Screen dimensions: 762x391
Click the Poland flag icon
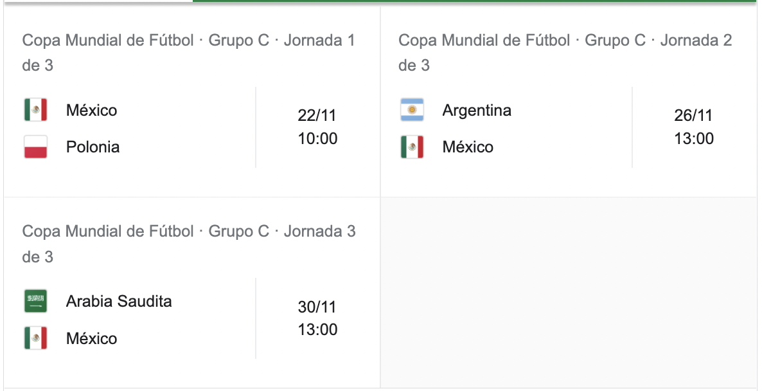[35, 147]
